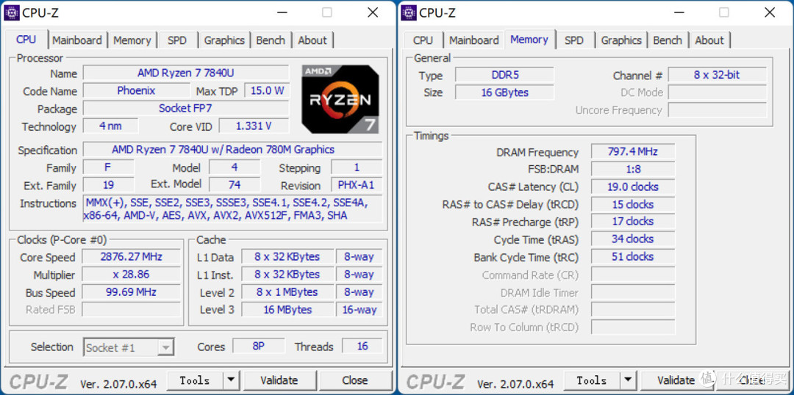794x395 pixels.
Task: Minimize the right CPU-Z window
Action: click(x=678, y=12)
